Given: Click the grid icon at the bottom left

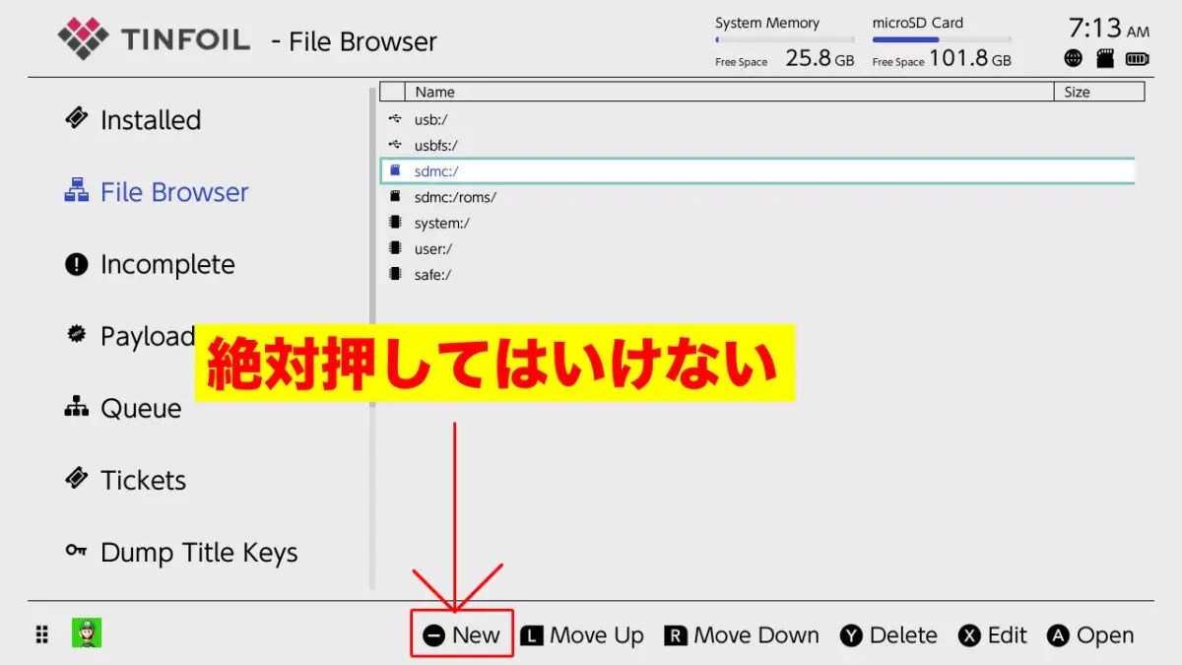Looking at the screenshot, I should pyautogui.click(x=40, y=634).
